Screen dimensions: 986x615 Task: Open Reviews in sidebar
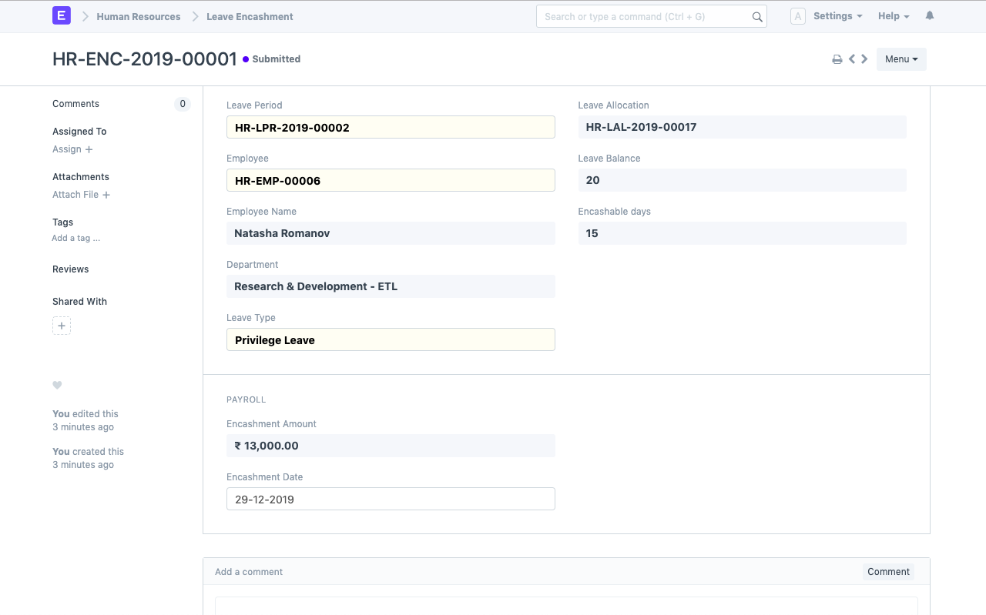tap(71, 269)
